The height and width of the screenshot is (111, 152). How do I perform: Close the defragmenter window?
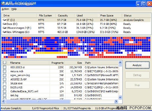point(149,4)
